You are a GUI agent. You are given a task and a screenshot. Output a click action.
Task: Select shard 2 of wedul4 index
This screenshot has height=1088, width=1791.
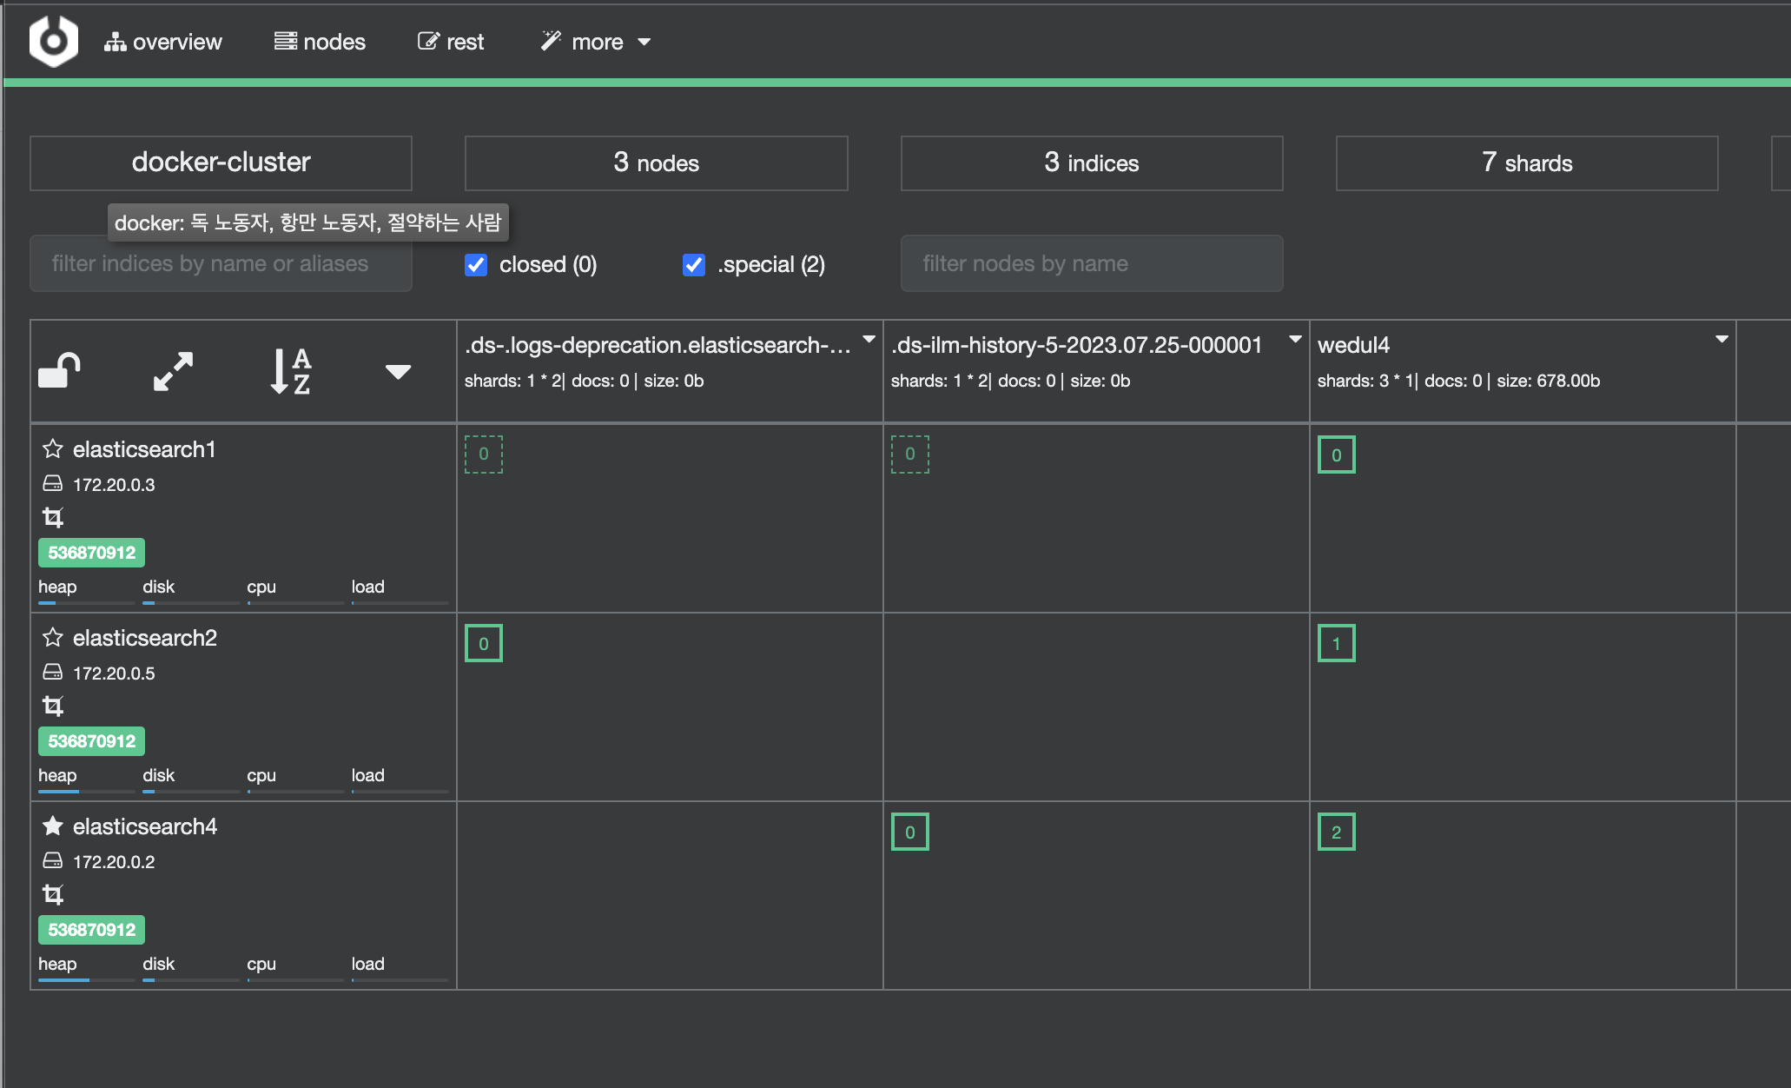pyautogui.click(x=1336, y=832)
